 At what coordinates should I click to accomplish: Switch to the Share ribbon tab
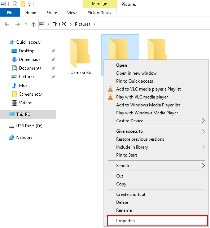(x=52, y=13)
